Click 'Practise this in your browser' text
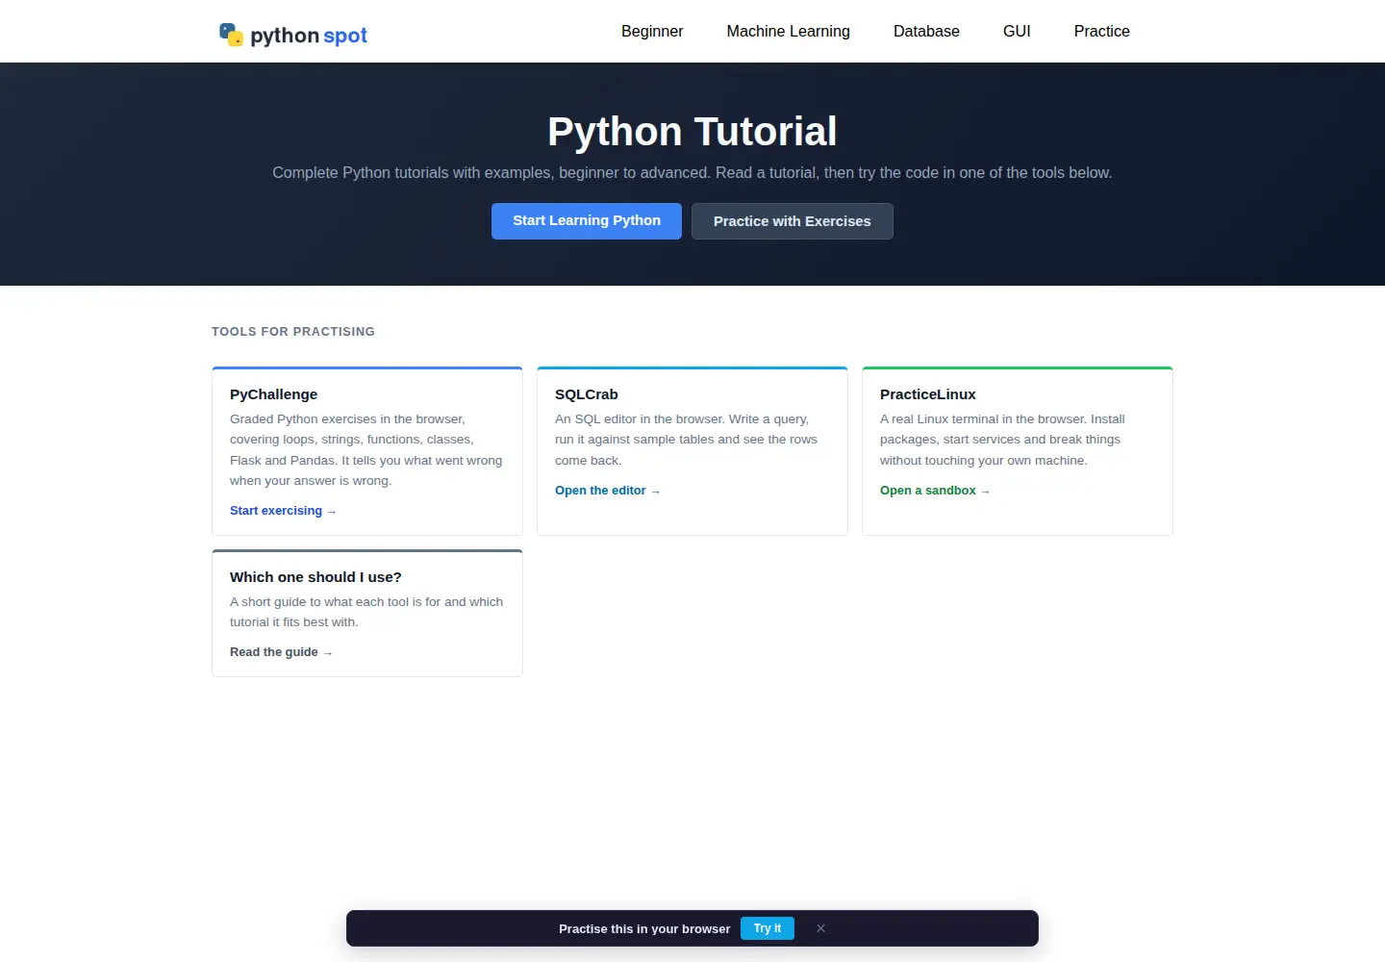This screenshot has width=1385, height=962. pyautogui.click(x=644, y=928)
